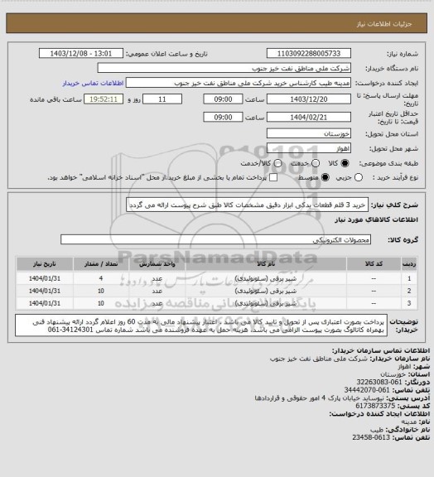
Task: Click the general need description field
Action: 247,205
